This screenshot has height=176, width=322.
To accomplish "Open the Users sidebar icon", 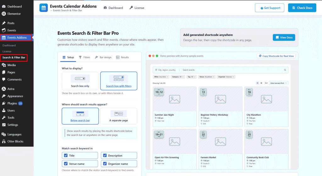I will [4, 110].
